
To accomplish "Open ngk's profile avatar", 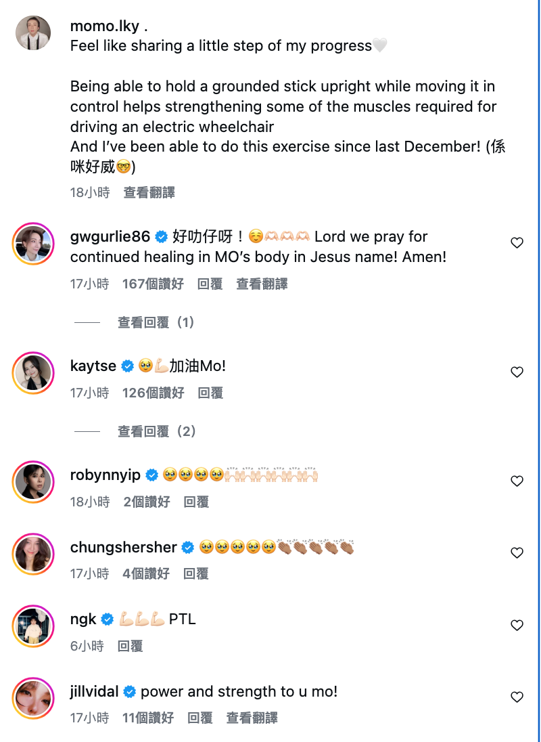I will (33, 626).
